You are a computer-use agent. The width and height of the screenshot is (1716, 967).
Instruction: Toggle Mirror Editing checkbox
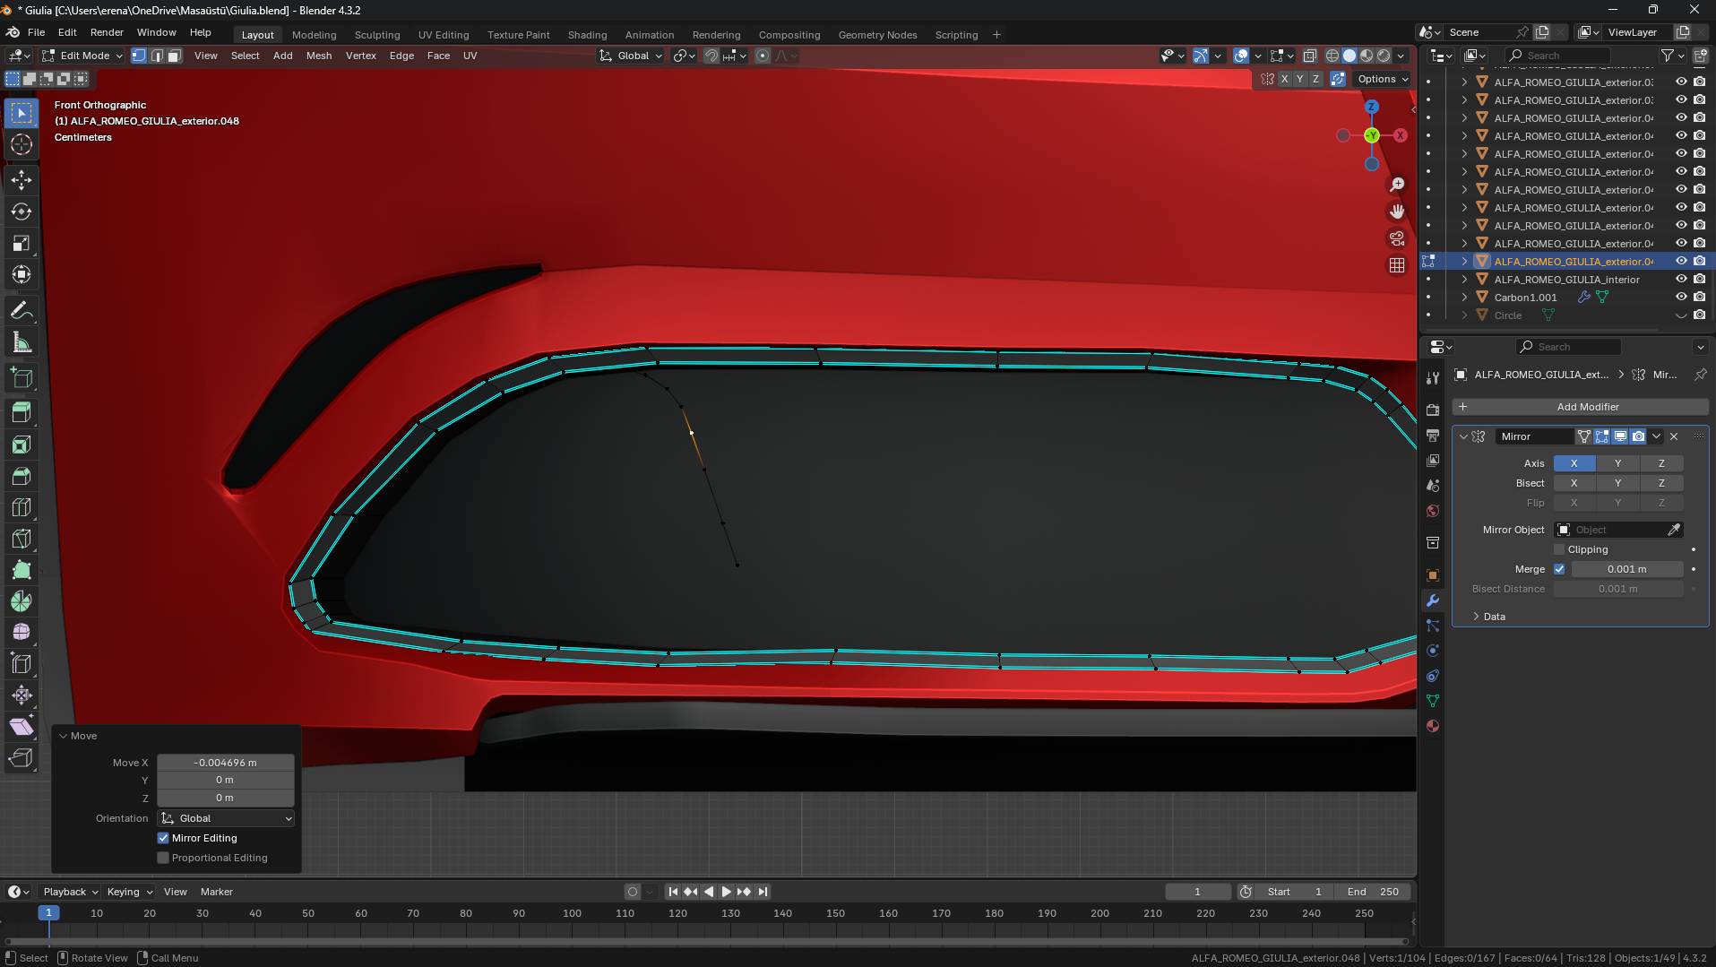tap(163, 838)
